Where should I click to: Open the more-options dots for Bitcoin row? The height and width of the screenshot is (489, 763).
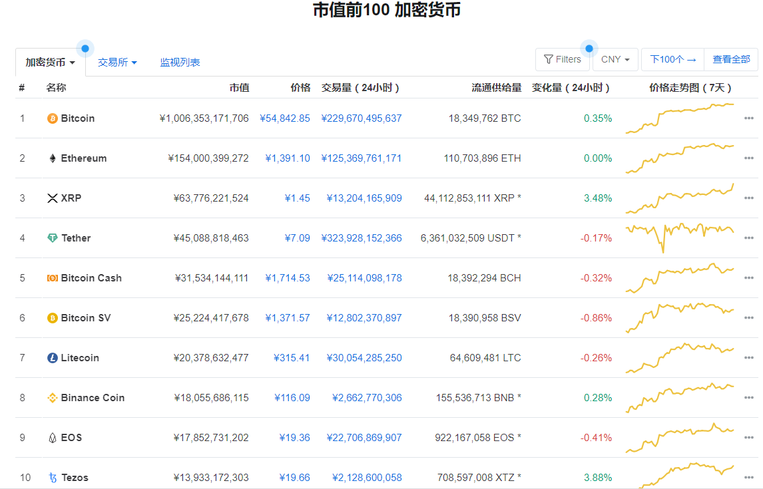[x=749, y=118]
